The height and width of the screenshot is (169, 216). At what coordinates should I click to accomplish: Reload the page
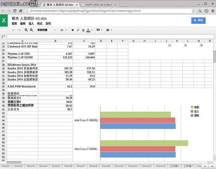[x=15, y=11]
